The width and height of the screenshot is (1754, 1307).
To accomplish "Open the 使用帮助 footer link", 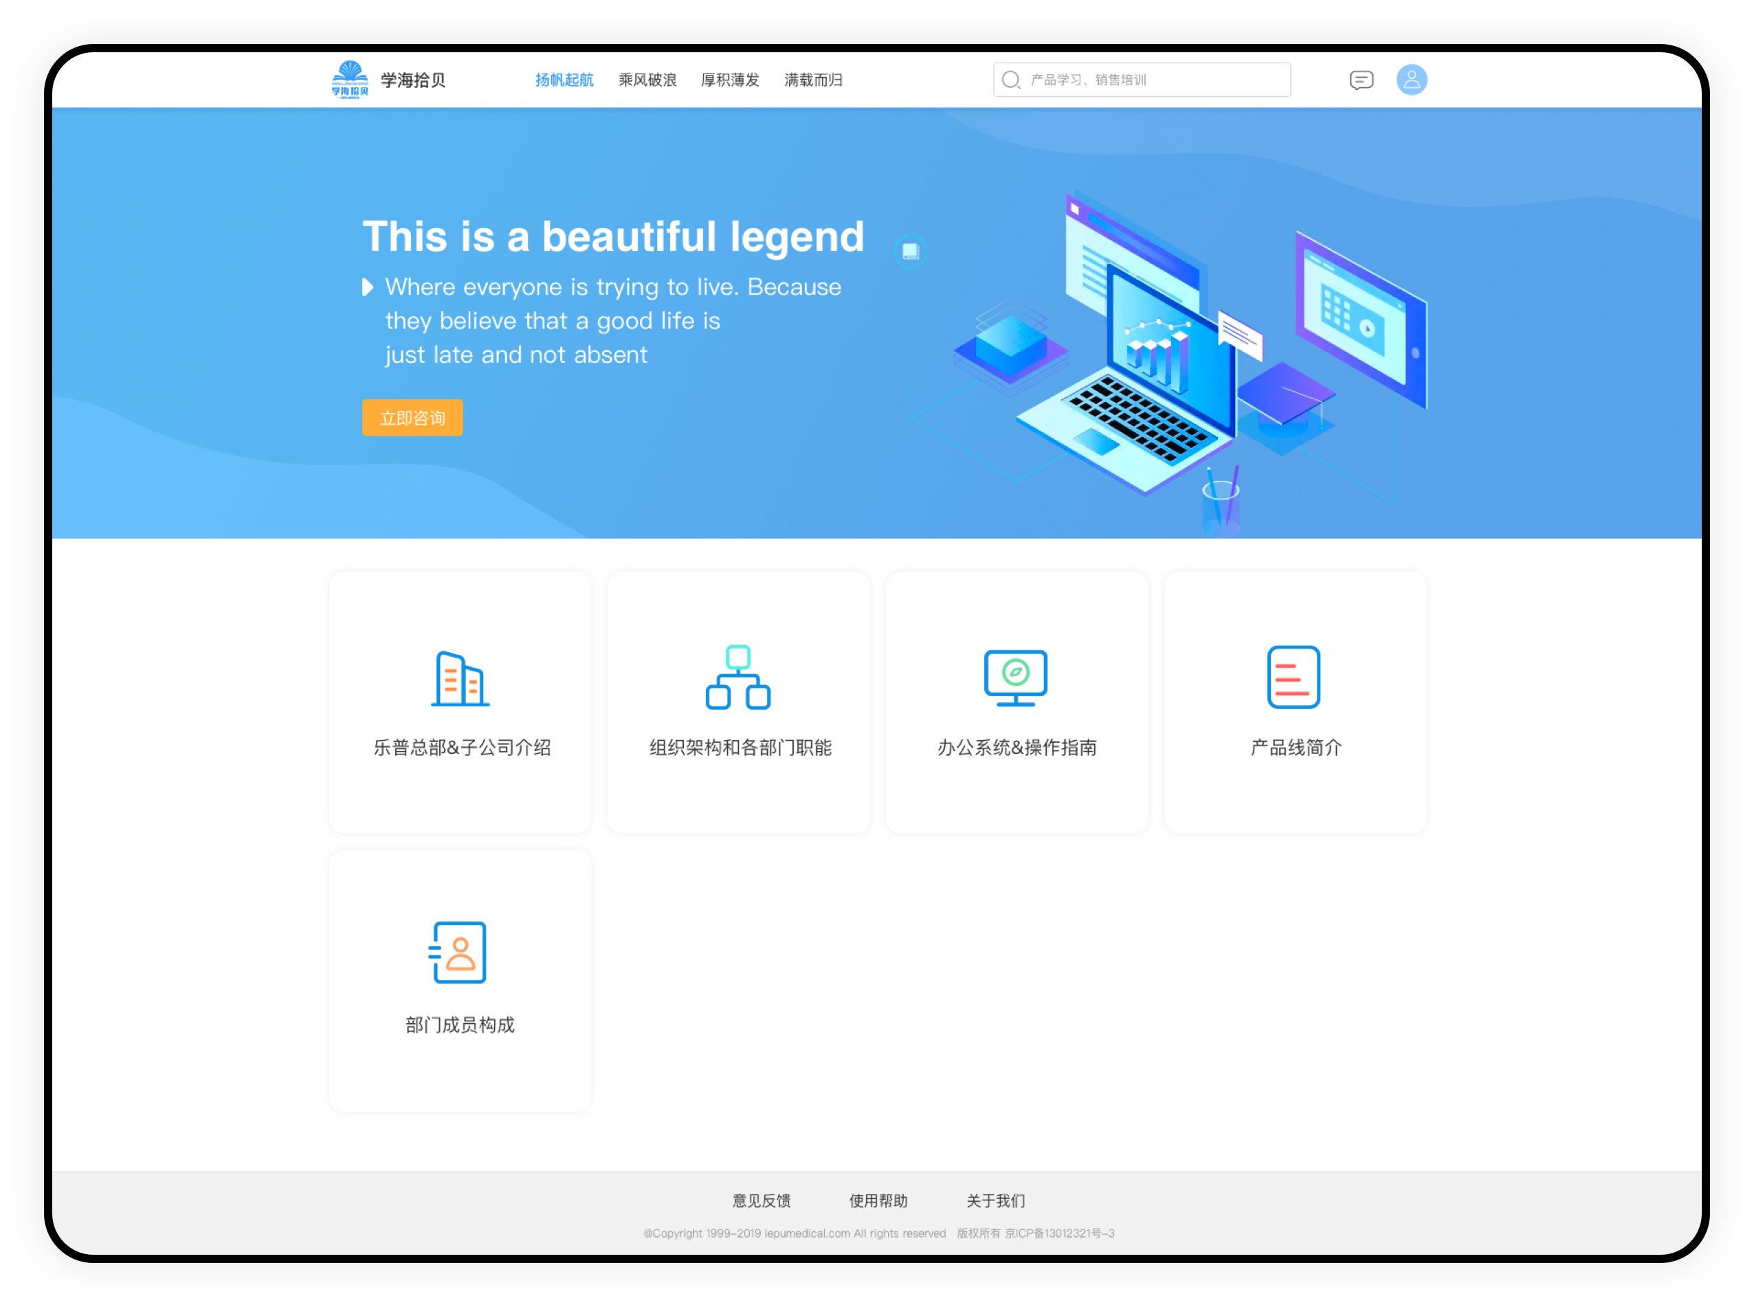I will click(x=878, y=1201).
